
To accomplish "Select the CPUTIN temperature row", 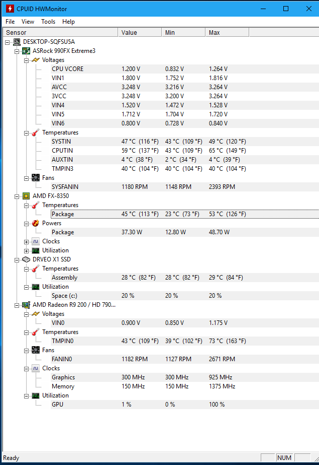I will coord(185,151).
